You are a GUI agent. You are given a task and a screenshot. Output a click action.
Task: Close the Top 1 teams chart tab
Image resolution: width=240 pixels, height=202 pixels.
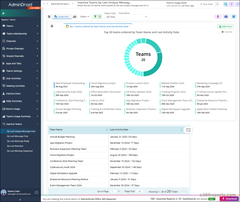click(x=130, y=27)
